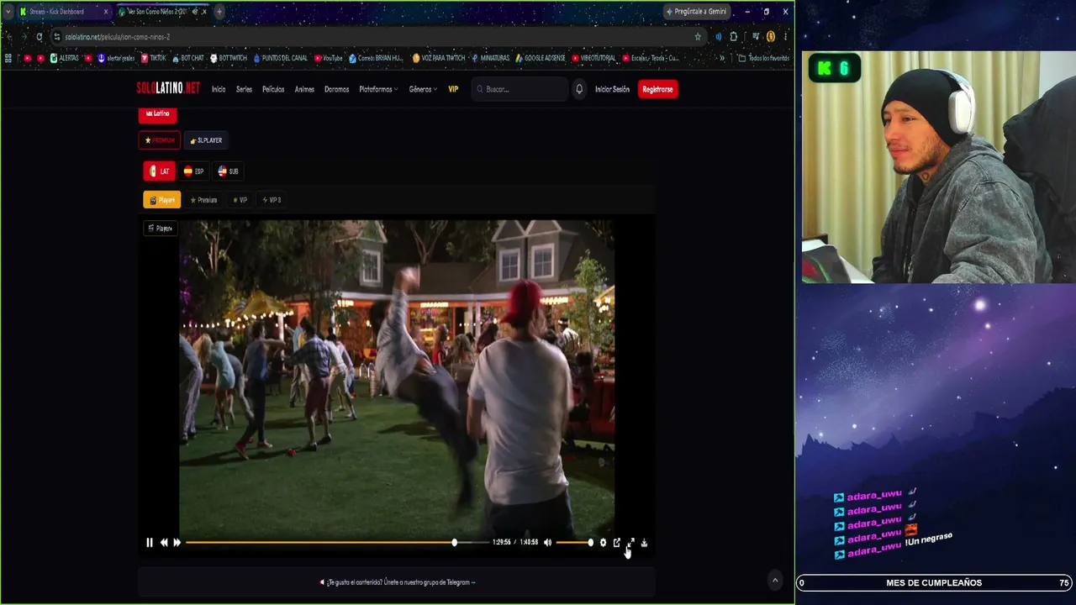The width and height of the screenshot is (1076, 605).
Task: Select the ESP audio language
Action: point(193,171)
